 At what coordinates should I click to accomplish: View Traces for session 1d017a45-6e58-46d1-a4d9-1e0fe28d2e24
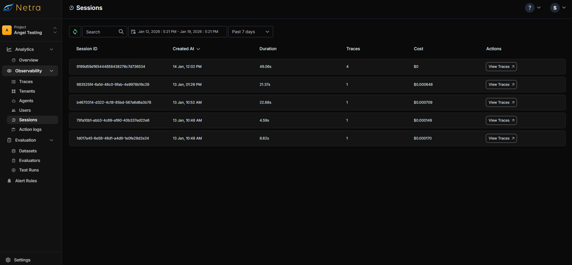[501, 138]
